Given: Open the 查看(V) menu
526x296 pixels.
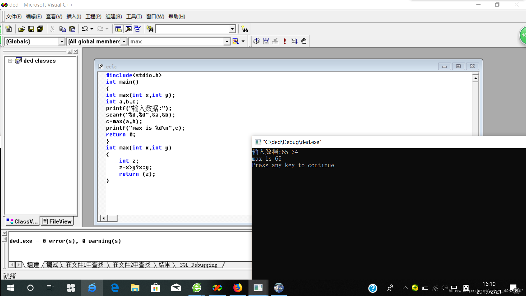Looking at the screenshot, I should 54,16.
